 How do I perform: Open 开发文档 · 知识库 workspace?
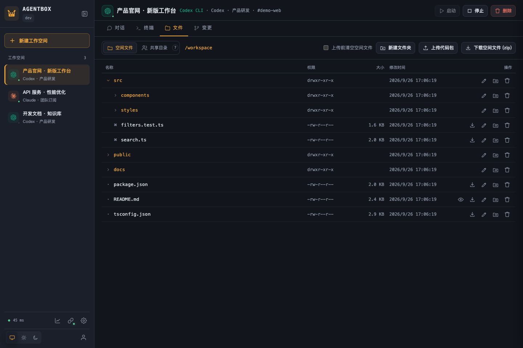pos(47,117)
